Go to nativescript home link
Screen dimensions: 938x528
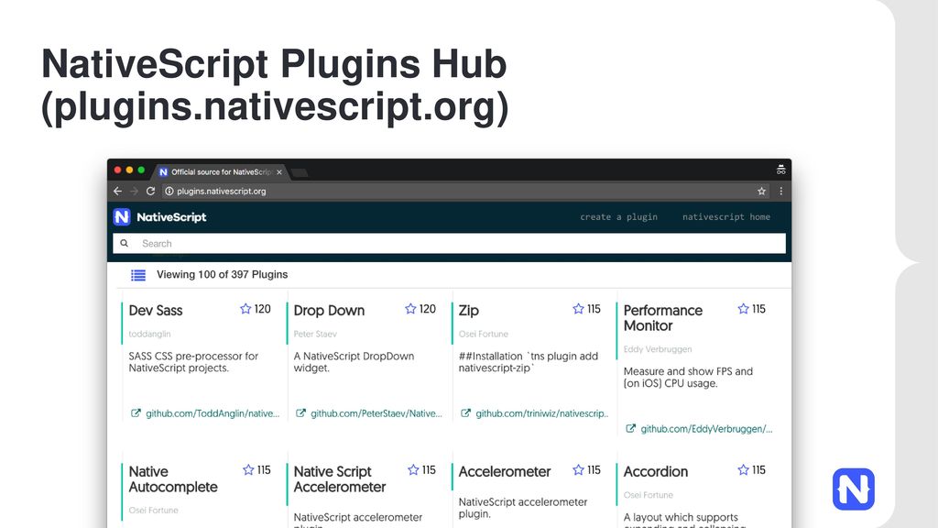click(725, 217)
